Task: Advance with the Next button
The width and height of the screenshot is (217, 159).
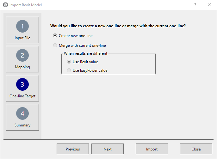Action: pyautogui.click(x=108, y=149)
